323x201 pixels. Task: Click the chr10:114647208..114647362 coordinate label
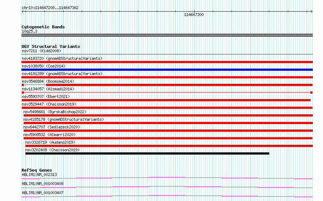click(50, 8)
